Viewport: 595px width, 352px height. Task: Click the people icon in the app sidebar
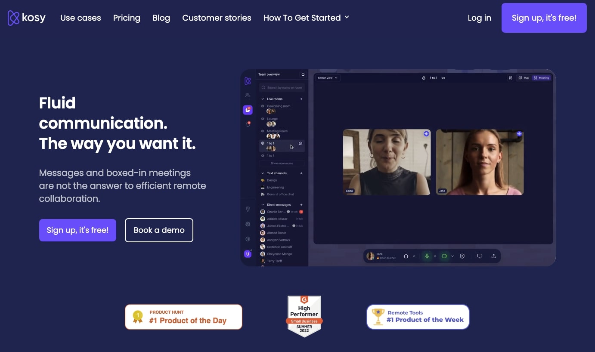tap(248, 95)
